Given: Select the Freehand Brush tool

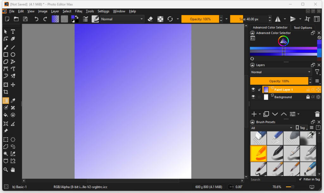Looking at the screenshot, I should (x=6, y=48).
